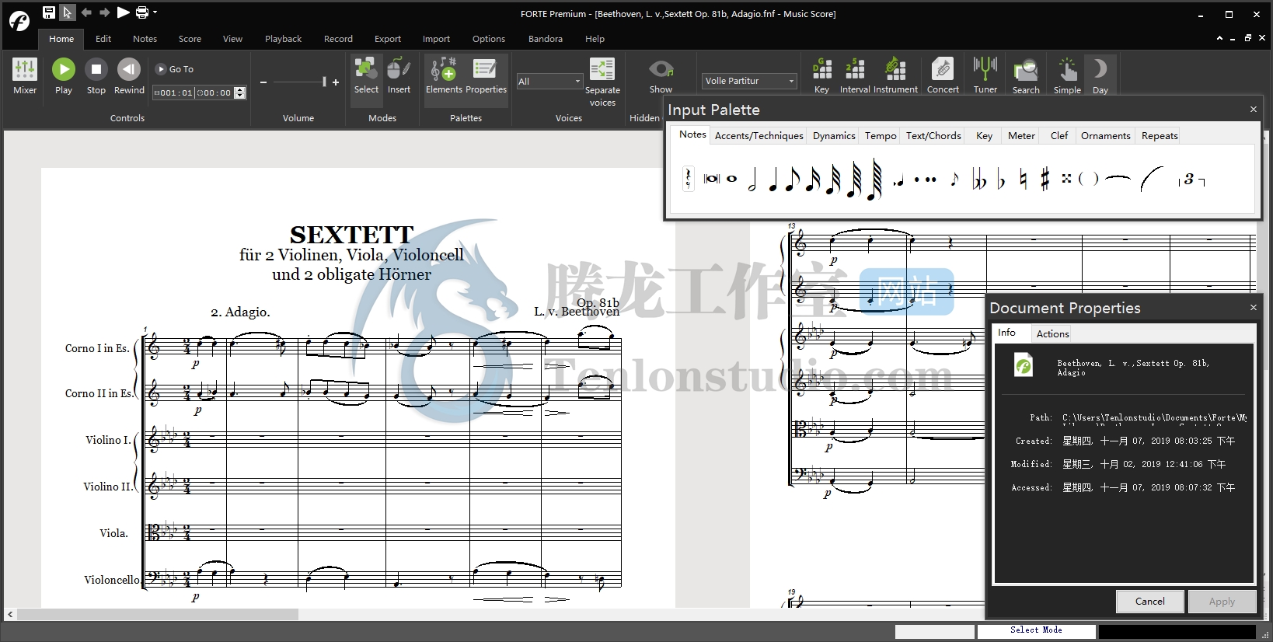Screen dimensions: 1273x642
Task: Toggle Day mode
Action: [1100, 76]
